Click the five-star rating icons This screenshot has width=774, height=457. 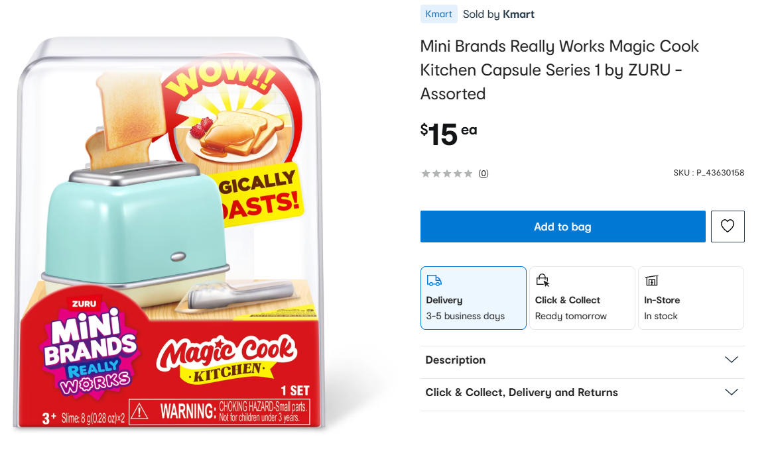(447, 174)
